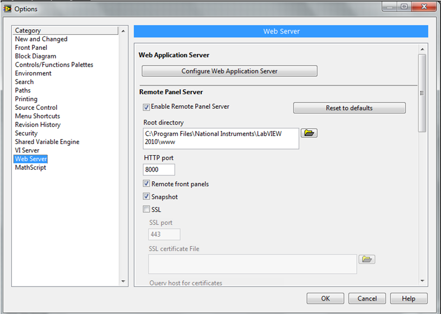Open the MathScript category
This screenshot has height=314, width=441.
(30, 168)
